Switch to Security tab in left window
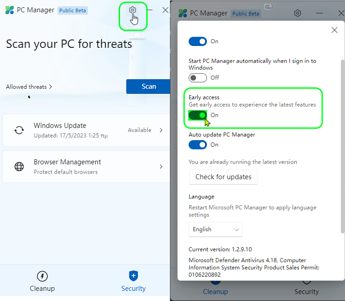Image resolution: width=345 pixels, height=301 pixels. click(133, 281)
